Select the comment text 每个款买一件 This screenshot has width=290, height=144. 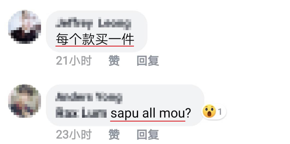95,39
